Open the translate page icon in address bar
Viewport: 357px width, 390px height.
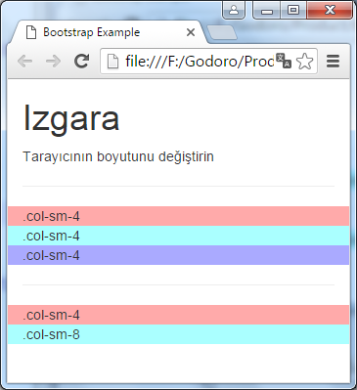click(x=284, y=61)
